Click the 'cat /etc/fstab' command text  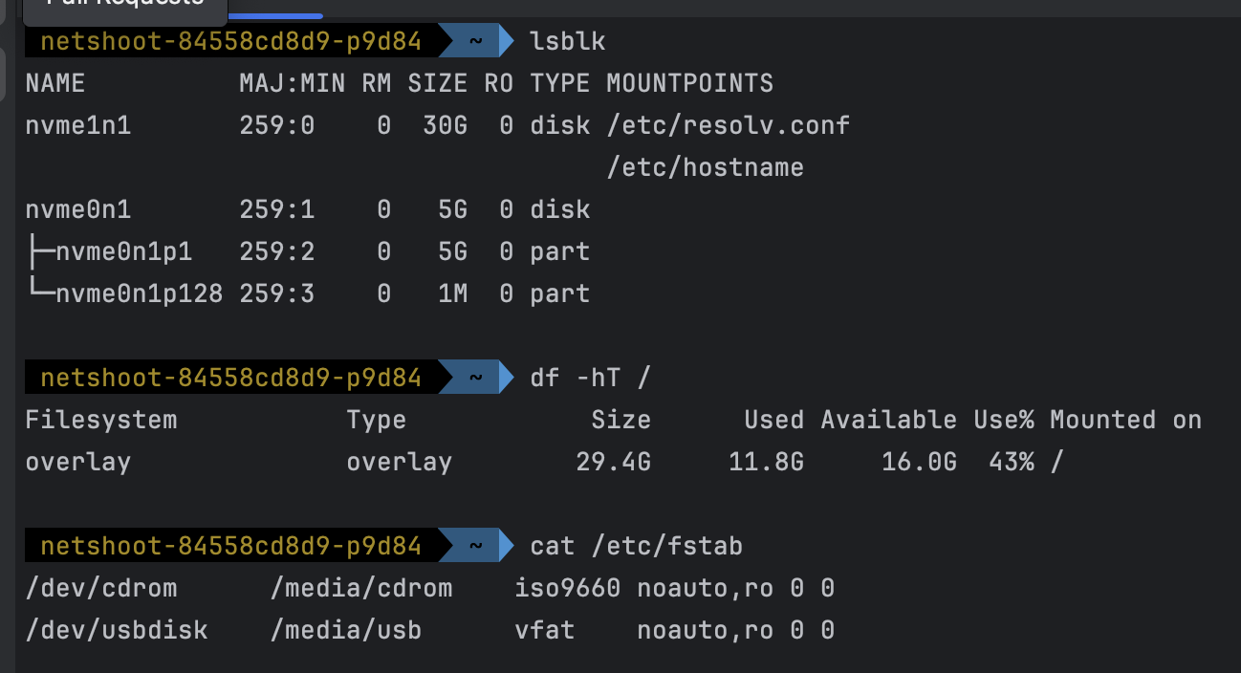636,546
